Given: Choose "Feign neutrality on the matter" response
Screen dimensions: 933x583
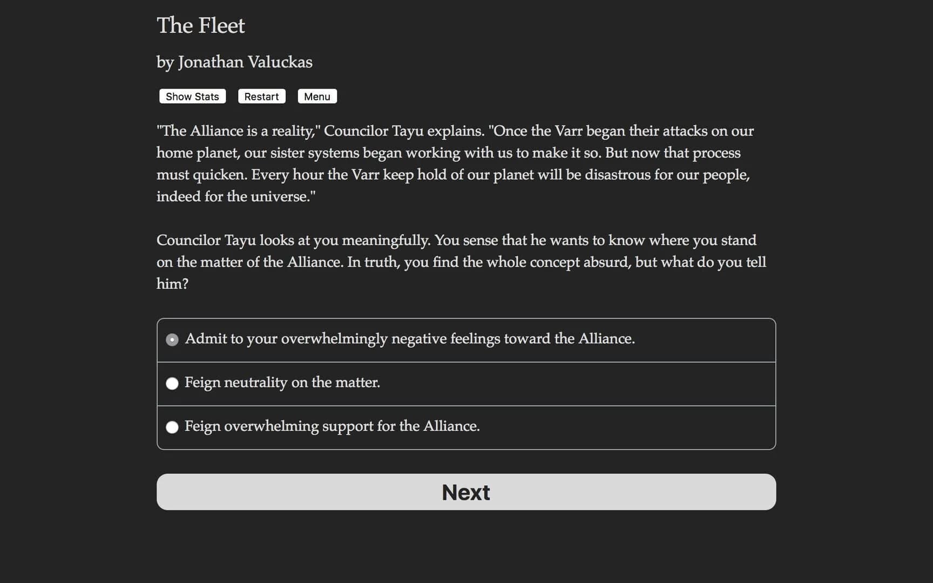Looking at the screenshot, I should coord(282,383).
